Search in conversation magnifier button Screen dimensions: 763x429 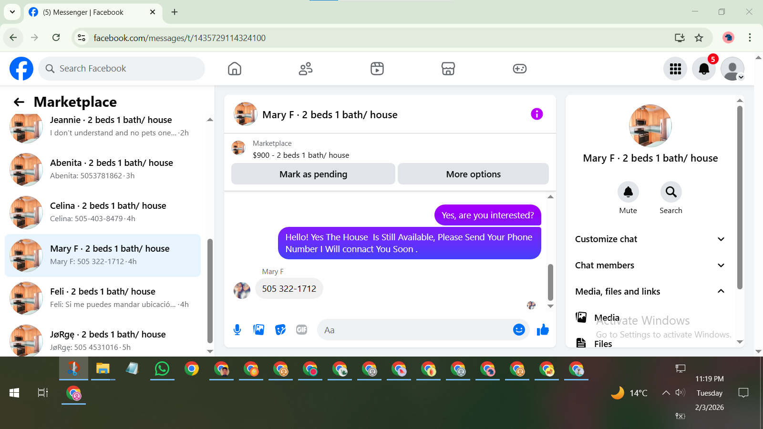(671, 192)
